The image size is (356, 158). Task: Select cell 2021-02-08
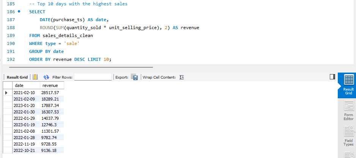tap(26, 131)
